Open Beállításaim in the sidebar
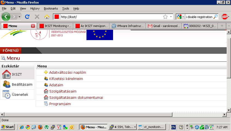This screenshot has height=131, width=231. point(22,84)
